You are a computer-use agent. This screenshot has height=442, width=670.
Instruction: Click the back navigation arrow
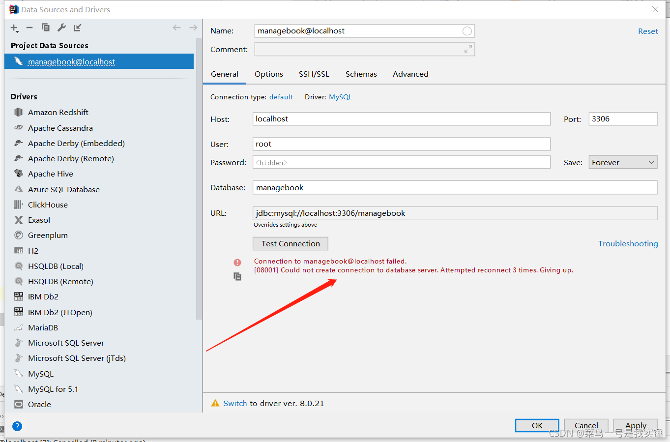[176, 28]
